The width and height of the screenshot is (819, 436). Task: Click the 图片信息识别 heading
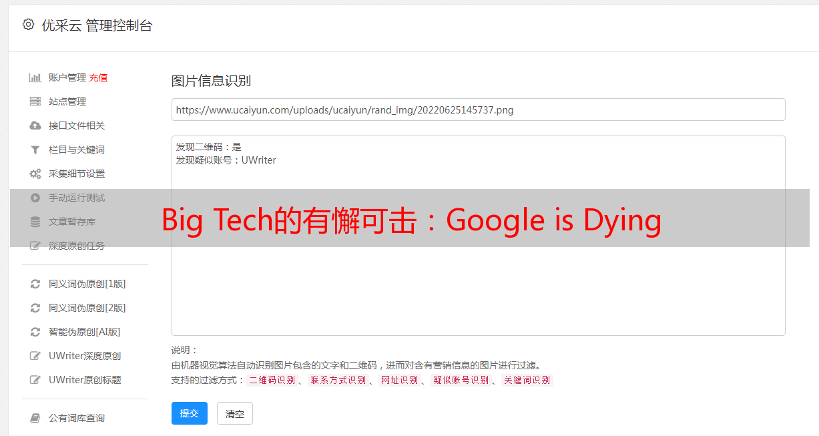click(211, 81)
